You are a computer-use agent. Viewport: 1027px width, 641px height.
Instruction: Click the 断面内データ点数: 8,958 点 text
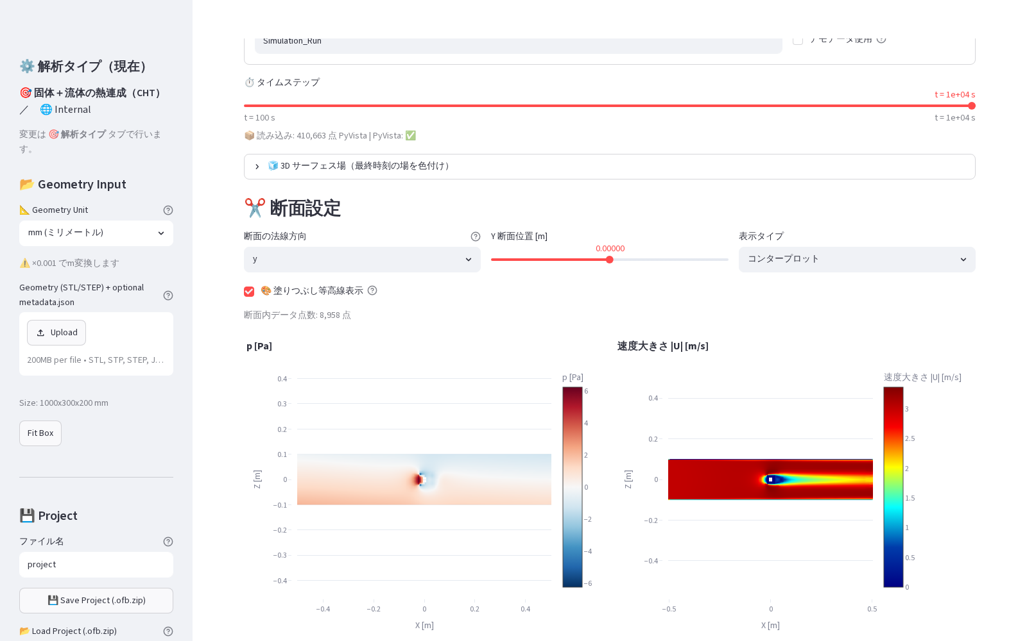(297, 315)
